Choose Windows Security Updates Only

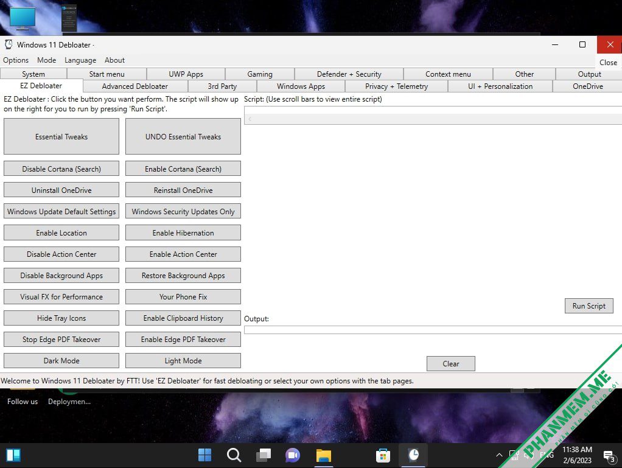click(183, 211)
